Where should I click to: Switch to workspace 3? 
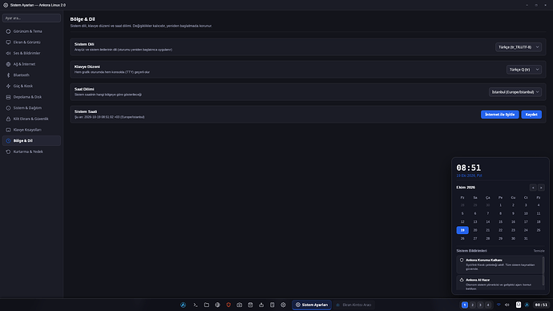[x=480, y=305]
